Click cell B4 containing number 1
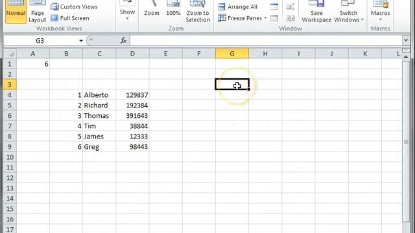This screenshot has height=233, width=415. 66,95
